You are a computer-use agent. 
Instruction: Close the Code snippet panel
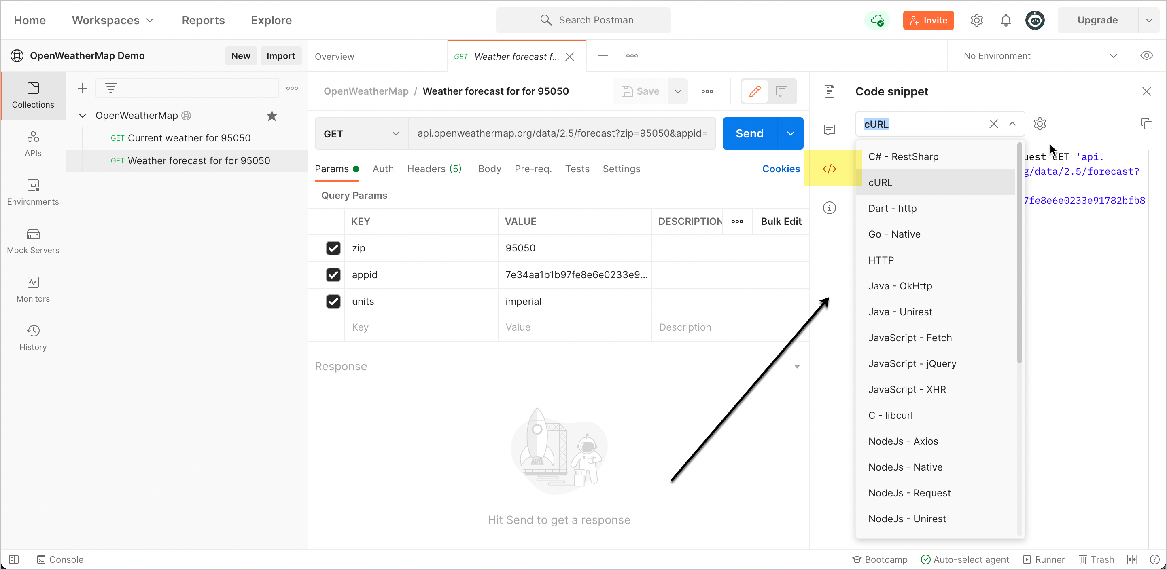(1146, 91)
